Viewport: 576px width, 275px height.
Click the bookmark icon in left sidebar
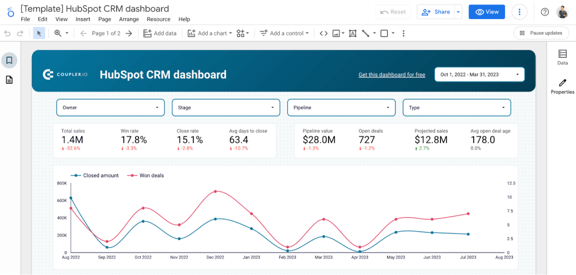(9, 60)
